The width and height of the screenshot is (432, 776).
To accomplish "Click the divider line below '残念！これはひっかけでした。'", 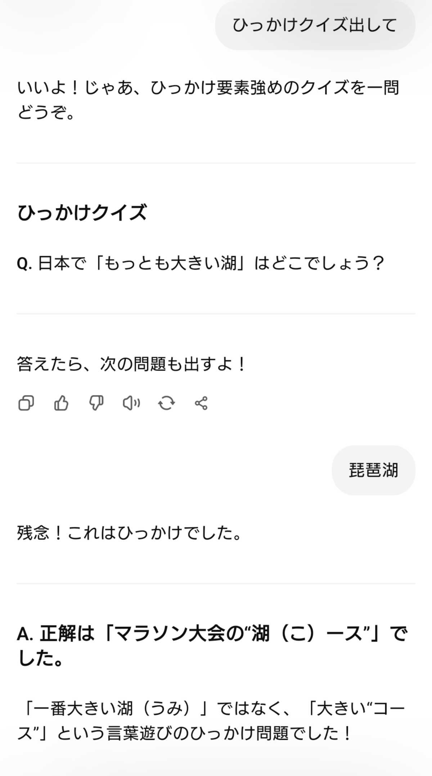I will point(216,583).
